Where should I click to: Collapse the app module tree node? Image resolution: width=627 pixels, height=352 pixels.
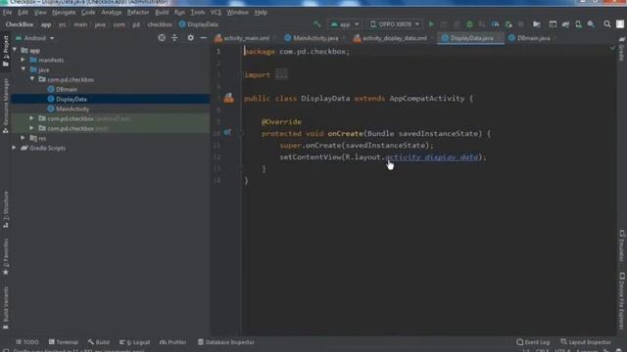15,50
